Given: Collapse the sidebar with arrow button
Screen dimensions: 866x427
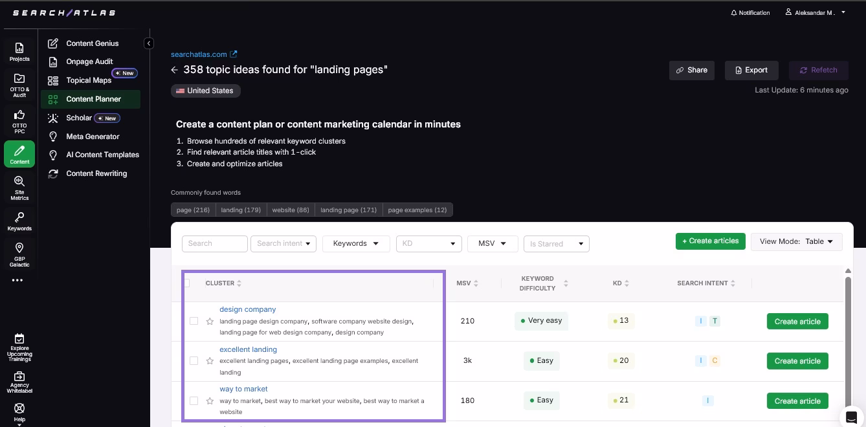Looking at the screenshot, I should 149,43.
